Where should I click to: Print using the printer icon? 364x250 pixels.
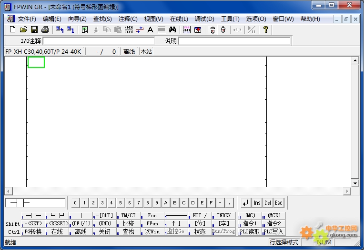[x=45, y=29]
